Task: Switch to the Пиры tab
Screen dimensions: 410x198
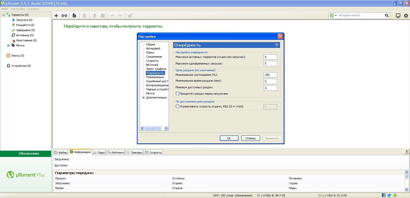Action: click(x=99, y=152)
